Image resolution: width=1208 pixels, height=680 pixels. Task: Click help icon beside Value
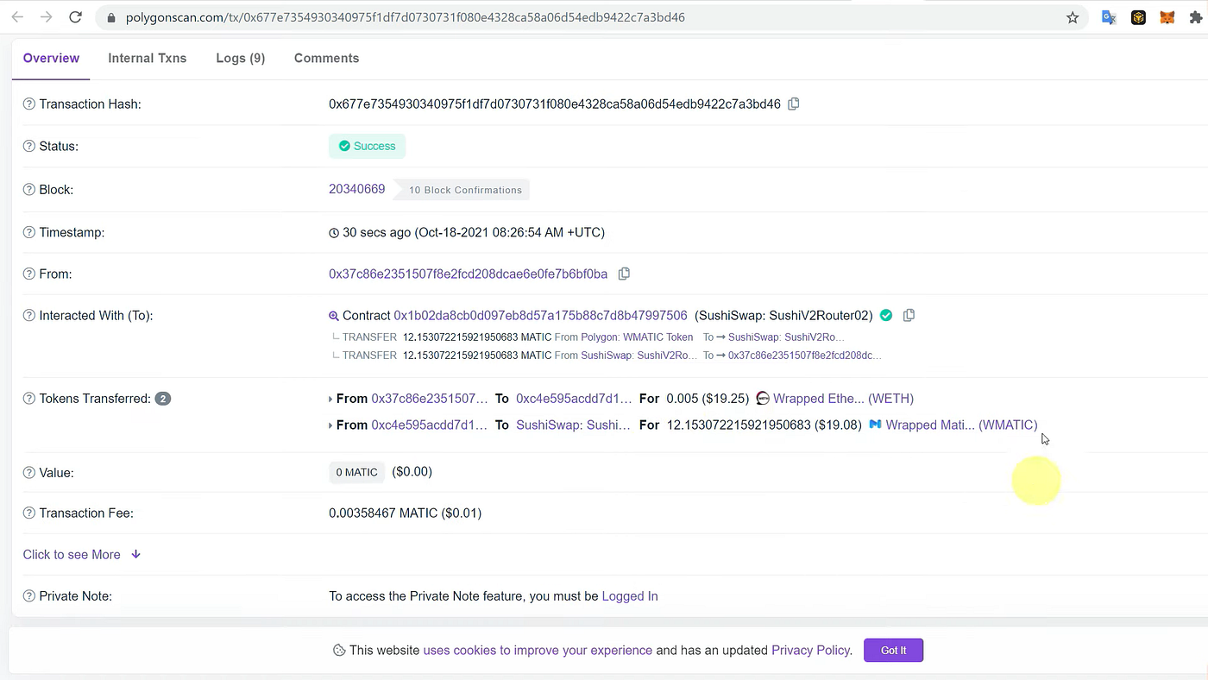pyautogui.click(x=29, y=473)
